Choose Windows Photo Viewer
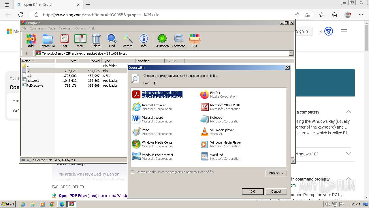 coord(153,157)
